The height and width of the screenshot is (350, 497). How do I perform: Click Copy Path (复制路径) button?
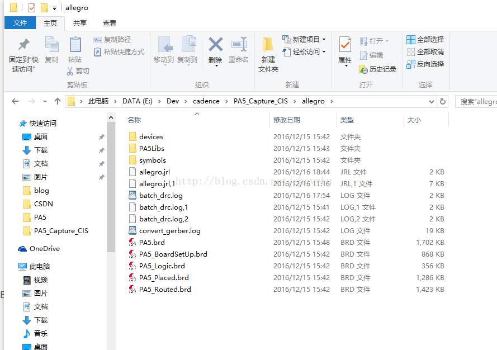tap(113, 40)
